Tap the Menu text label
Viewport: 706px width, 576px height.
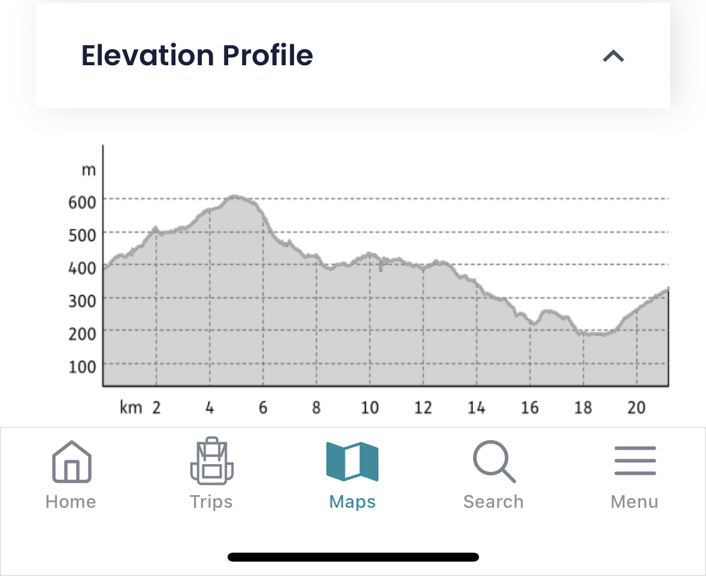click(634, 502)
